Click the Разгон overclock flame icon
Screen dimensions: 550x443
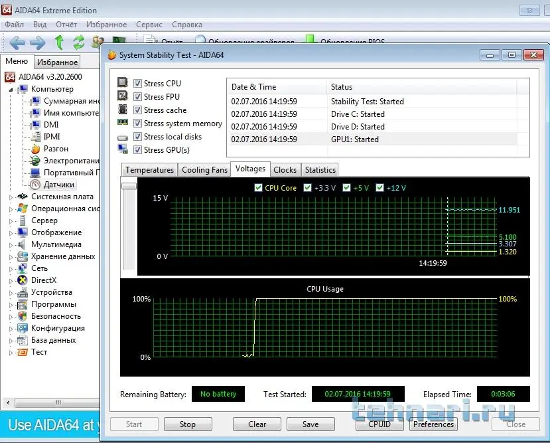point(36,149)
